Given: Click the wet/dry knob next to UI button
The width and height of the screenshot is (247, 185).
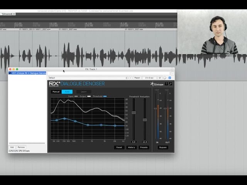Looking at the screenshot, I should pos(165,78).
